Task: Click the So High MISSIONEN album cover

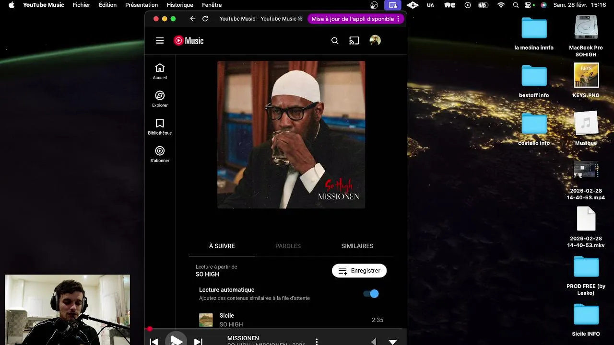Action: [291, 135]
